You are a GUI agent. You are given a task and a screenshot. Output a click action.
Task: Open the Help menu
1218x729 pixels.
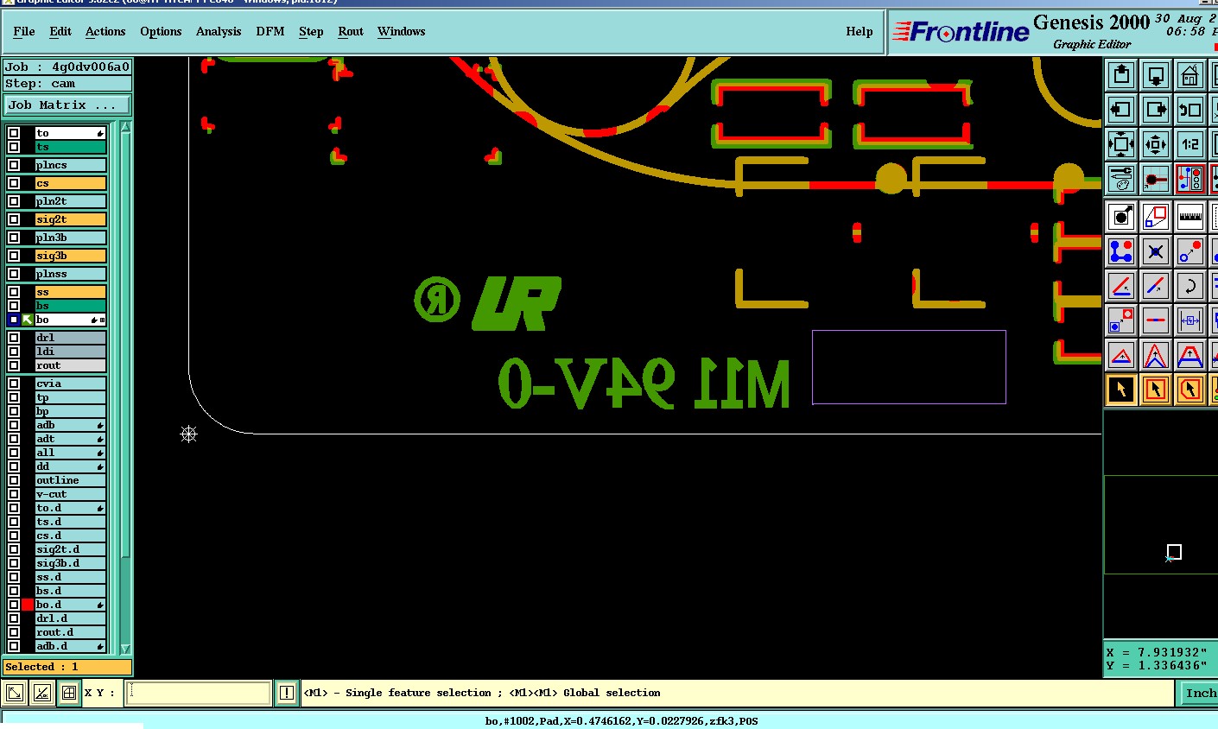click(860, 31)
